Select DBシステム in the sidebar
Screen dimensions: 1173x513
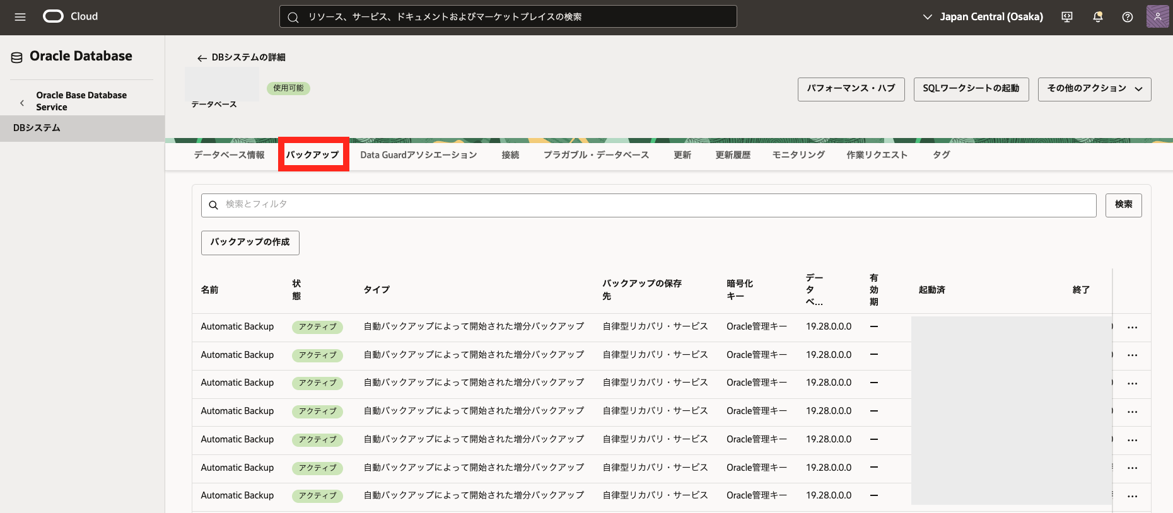[37, 128]
